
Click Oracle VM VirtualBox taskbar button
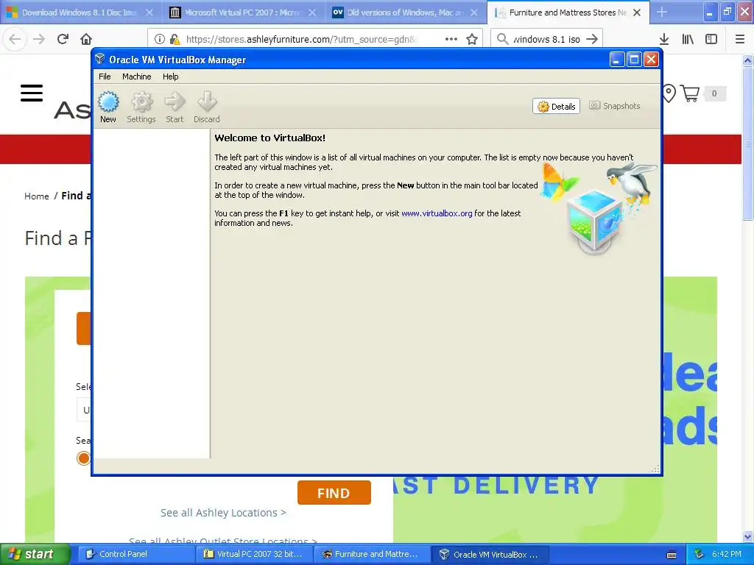490,555
